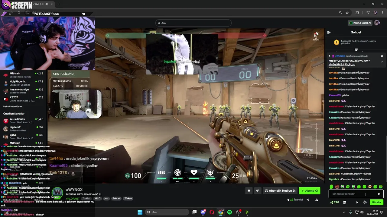
Task: Open the Windows Start menu
Action: click(140, 212)
